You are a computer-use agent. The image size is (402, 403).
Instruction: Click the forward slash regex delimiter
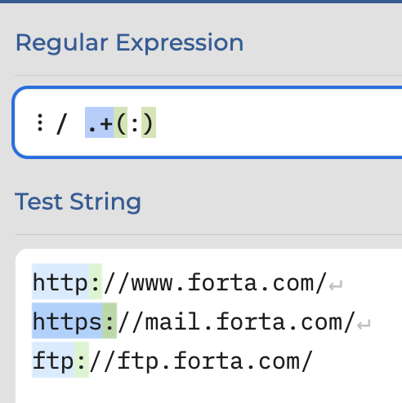click(62, 124)
